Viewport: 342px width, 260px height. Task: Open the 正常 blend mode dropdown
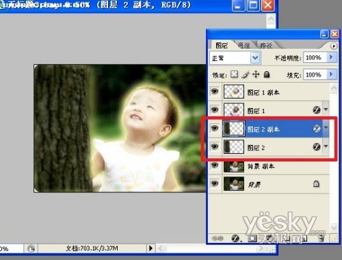coord(255,58)
